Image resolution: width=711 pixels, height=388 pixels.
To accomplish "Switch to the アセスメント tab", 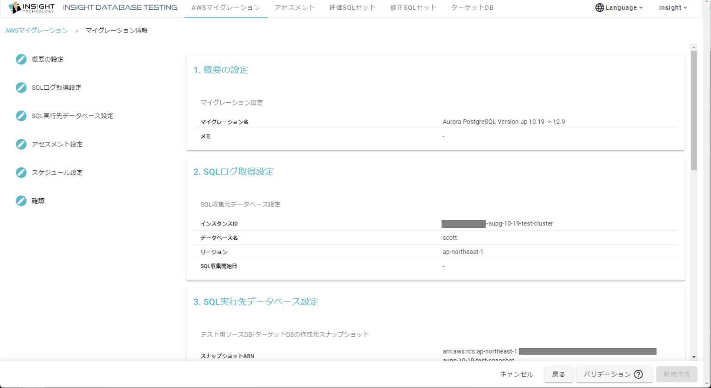I will (x=294, y=7).
